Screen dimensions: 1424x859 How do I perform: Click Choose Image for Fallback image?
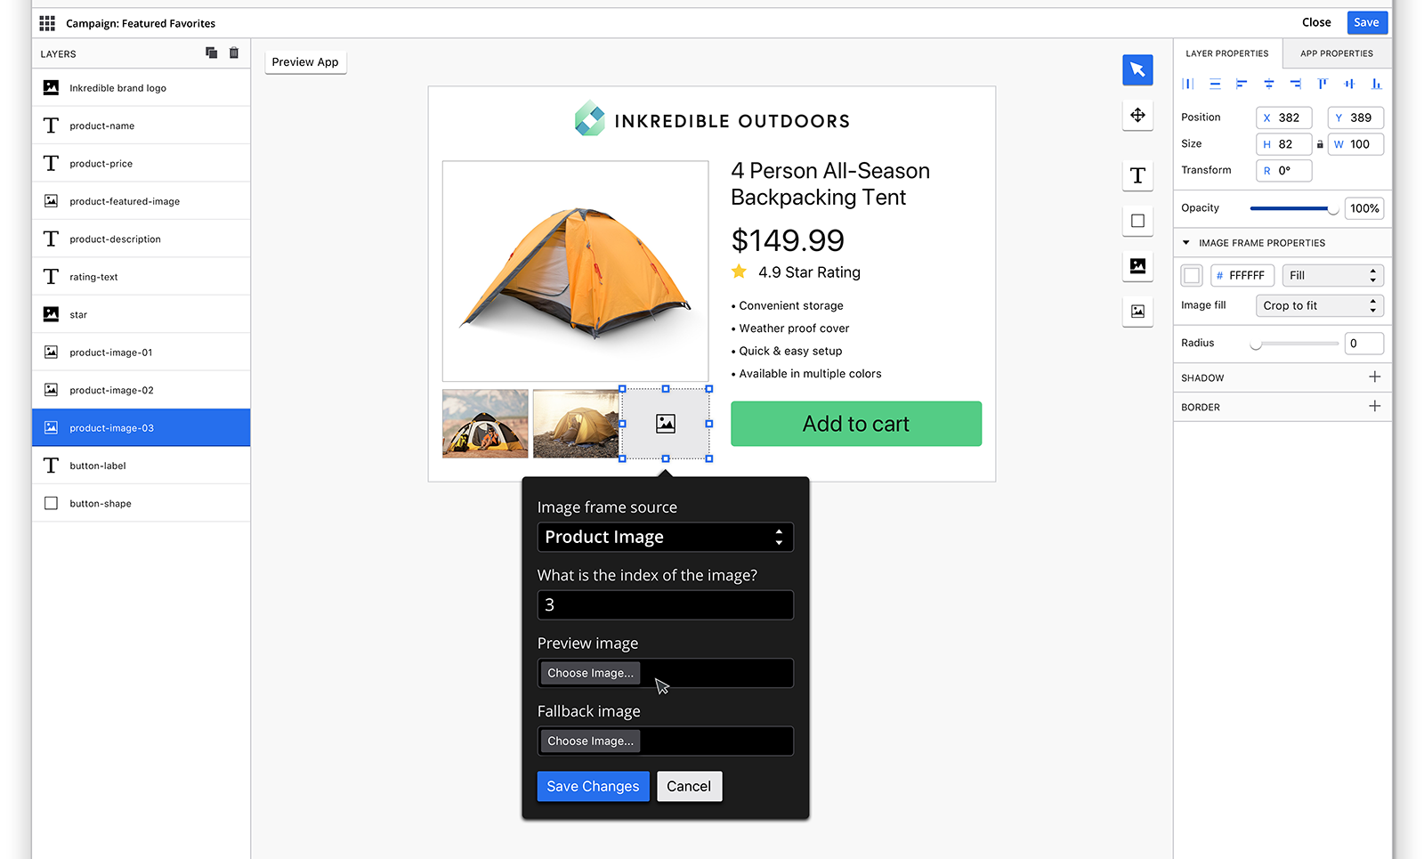click(590, 741)
